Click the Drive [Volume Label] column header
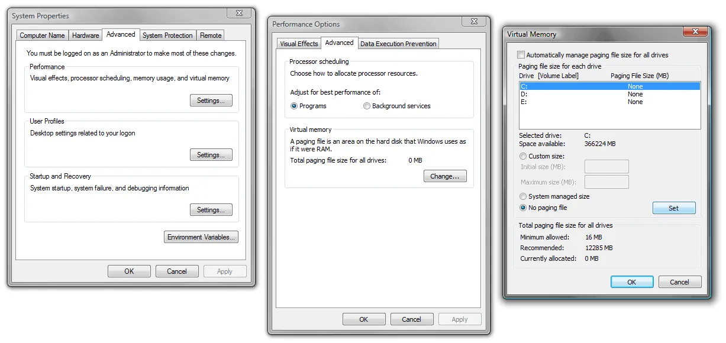Image resolution: width=726 pixels, height=343 pixels. coord(548,76)
